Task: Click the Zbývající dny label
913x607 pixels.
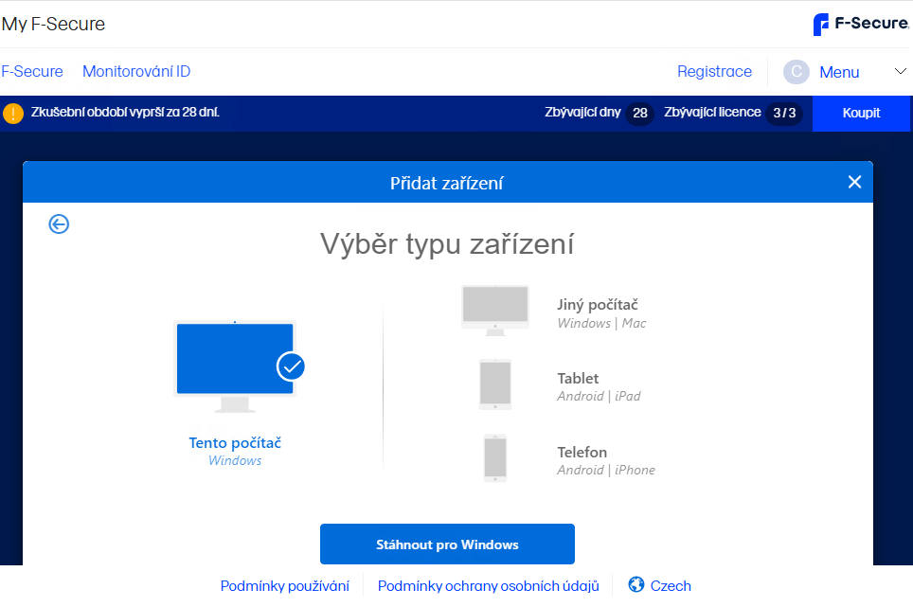Action: pos(582,113)
